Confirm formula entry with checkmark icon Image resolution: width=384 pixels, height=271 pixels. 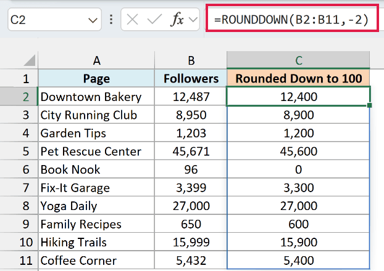coord(154,20)
